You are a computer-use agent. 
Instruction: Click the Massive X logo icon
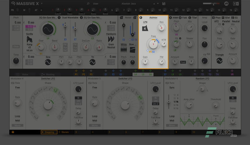pos(13,4)
